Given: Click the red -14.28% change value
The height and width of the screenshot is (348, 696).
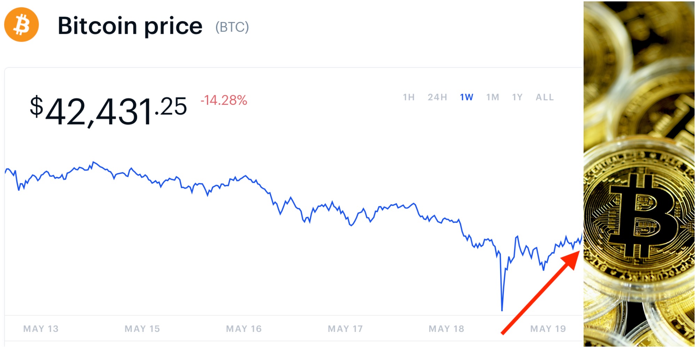Looking at the screenshot, I should pyautogui.click(x=224, y=100).
